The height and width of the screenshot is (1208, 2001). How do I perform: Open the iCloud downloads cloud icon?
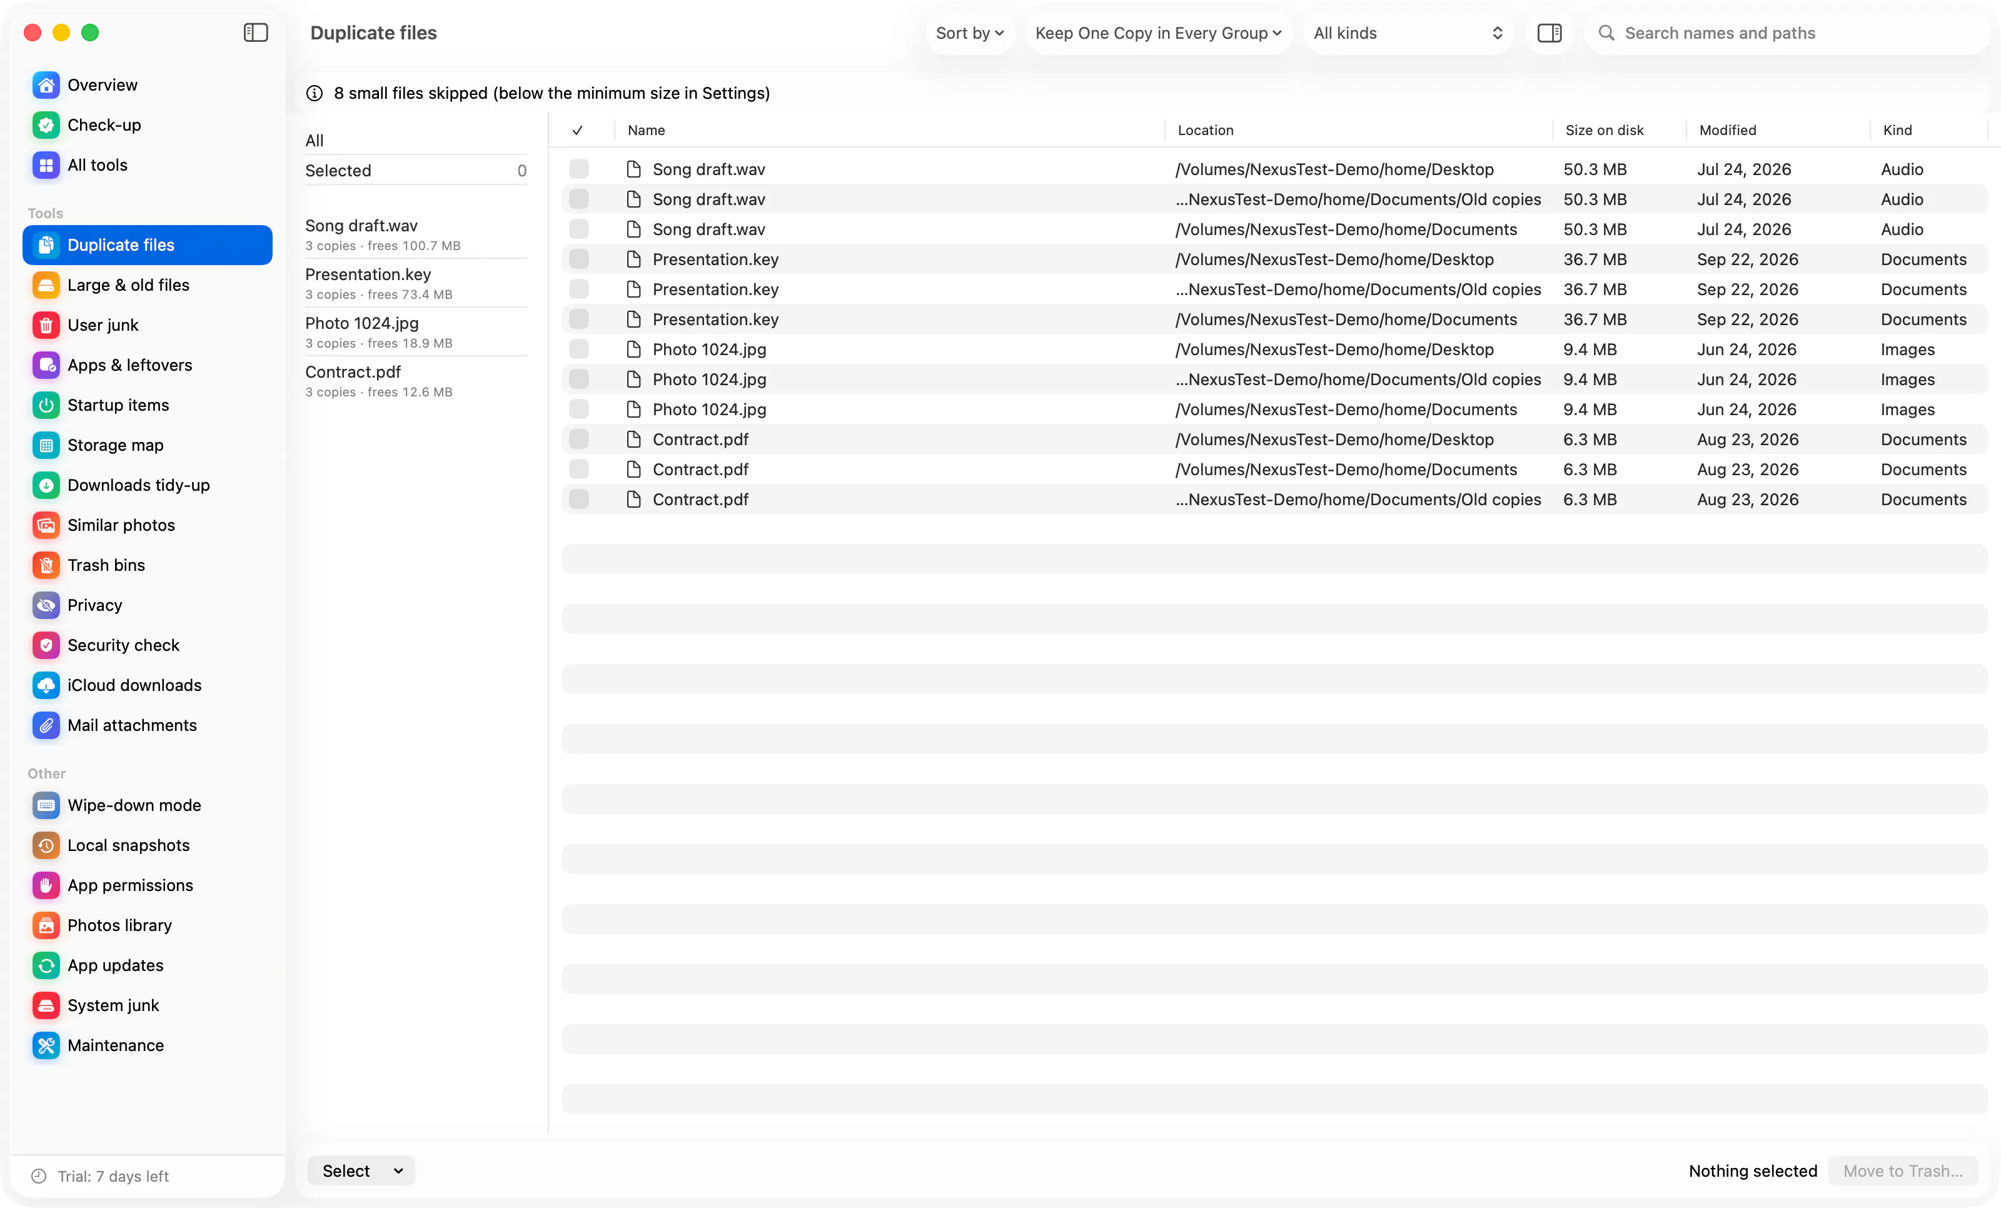pyautogui.click(x=46, y=685)
